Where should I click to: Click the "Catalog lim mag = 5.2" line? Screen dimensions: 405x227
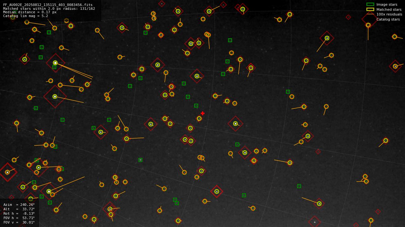pyautogui.click(x=26, y=16)
